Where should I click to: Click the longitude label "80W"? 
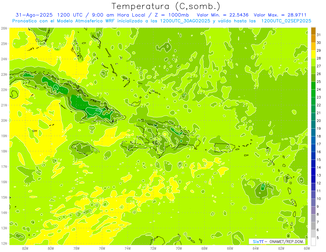(51, 248)
